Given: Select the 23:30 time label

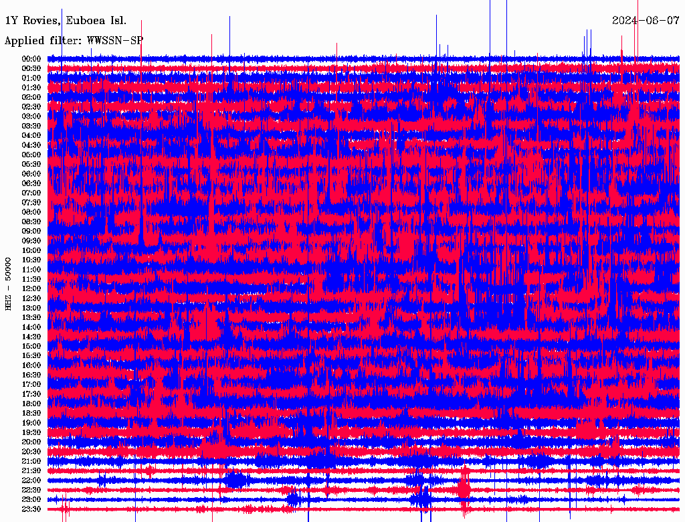Looking at the screenshot, I should pyautogui.click(x=31, y=509).
